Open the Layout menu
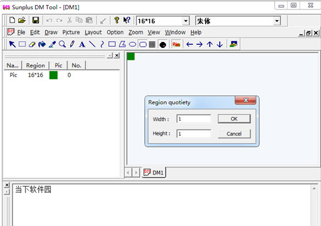 (93, 33)
